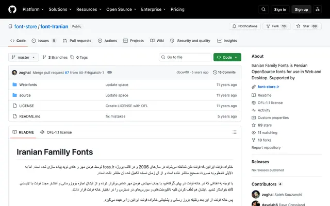This screenshot has height=206, width=330.
Task: Expand the Resources menu
Action: pyautogui.click(x=89, y=9)
